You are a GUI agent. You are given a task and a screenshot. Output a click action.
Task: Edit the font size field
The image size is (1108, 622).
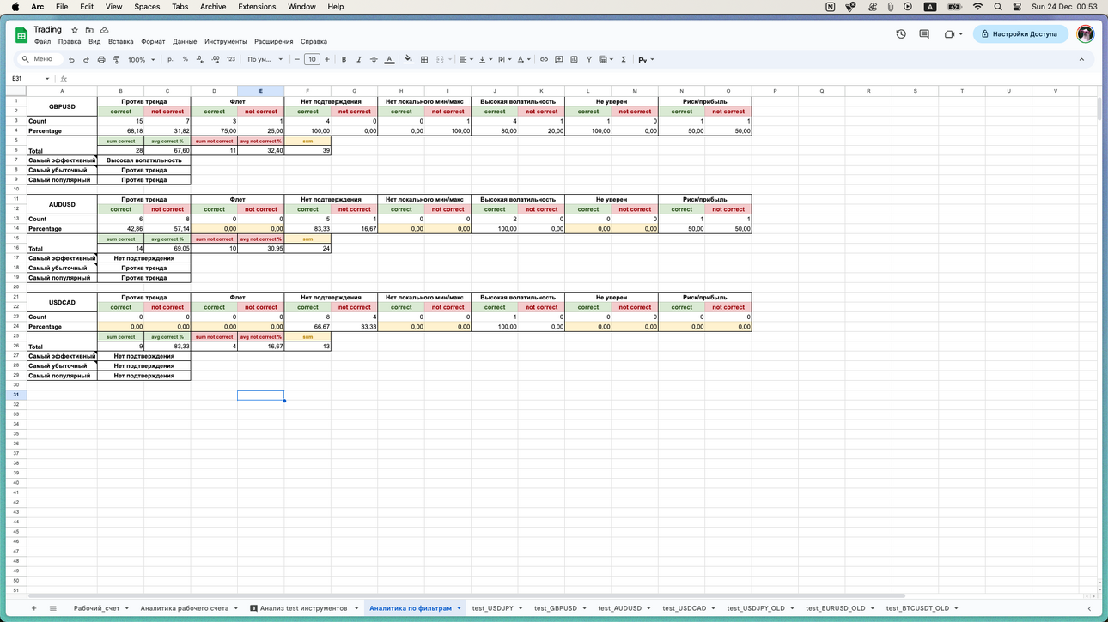(x=312, y=59)
